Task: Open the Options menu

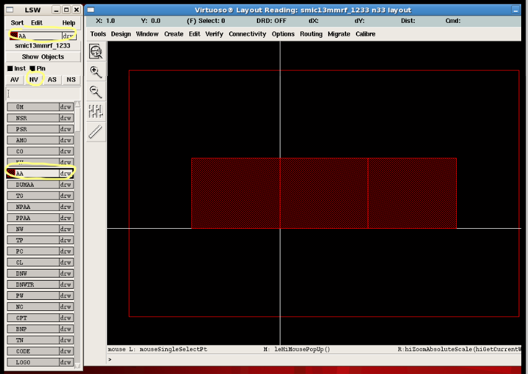Action: [283, 34]
